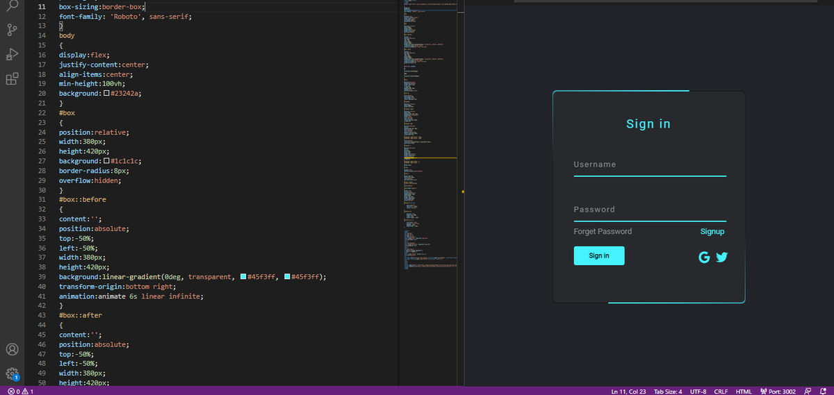
Task: Open the Run and Debug view
Action: (x=12, y=54)
